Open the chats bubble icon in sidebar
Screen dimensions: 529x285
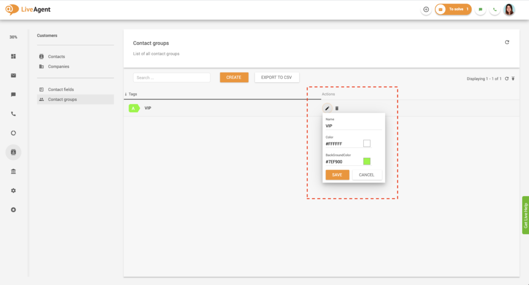[x=13, y=95]
